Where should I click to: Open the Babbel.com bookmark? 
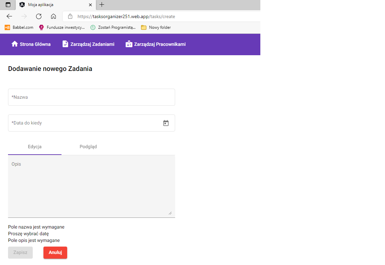19,27
